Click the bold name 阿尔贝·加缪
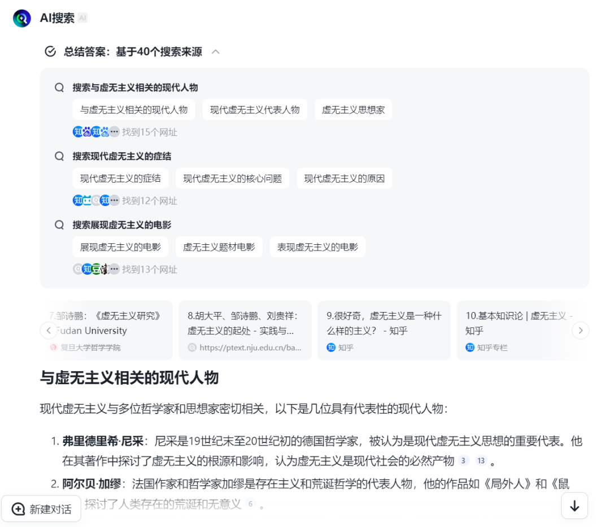This screenshot has height=527, width=610. point(92,484)
